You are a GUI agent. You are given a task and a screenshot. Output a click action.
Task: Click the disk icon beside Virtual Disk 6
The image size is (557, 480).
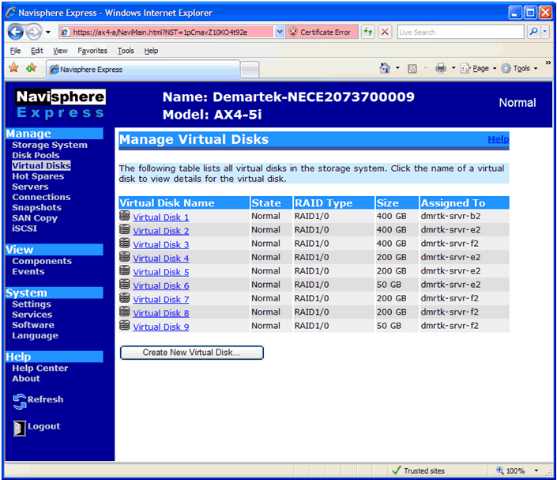tap(125, 285)
